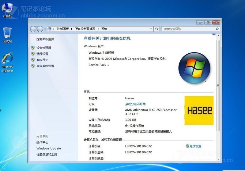Click the 64 位操作系统 value
Viewport: 245px width, 171px height.
(x=134, y=126)
